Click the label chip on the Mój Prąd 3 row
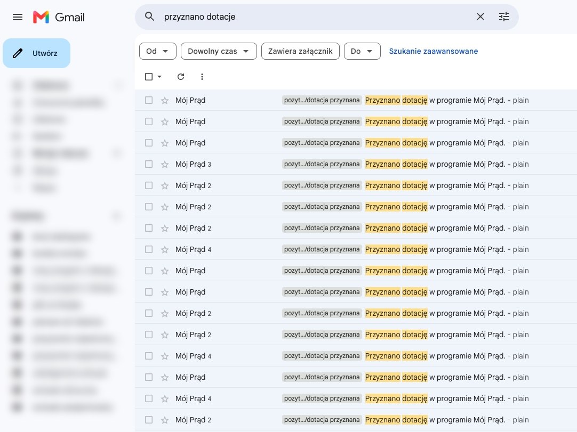Screen dimensions: 577x432 tap(322, 164)
